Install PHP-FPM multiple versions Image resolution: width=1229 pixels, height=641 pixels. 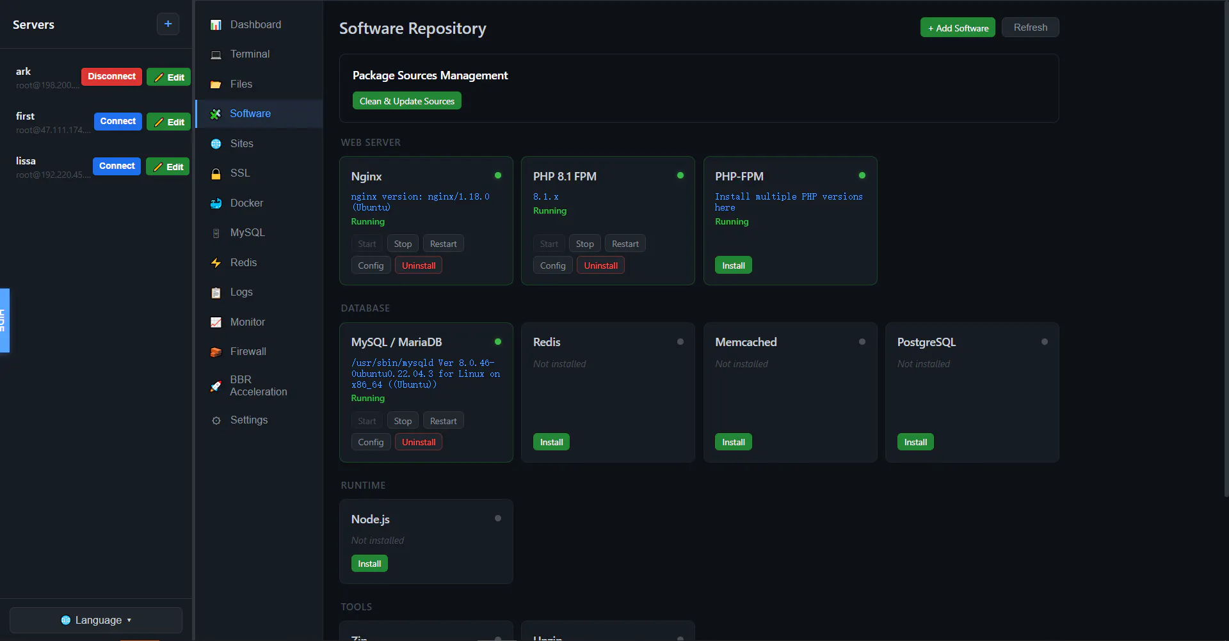coord(734,265)
